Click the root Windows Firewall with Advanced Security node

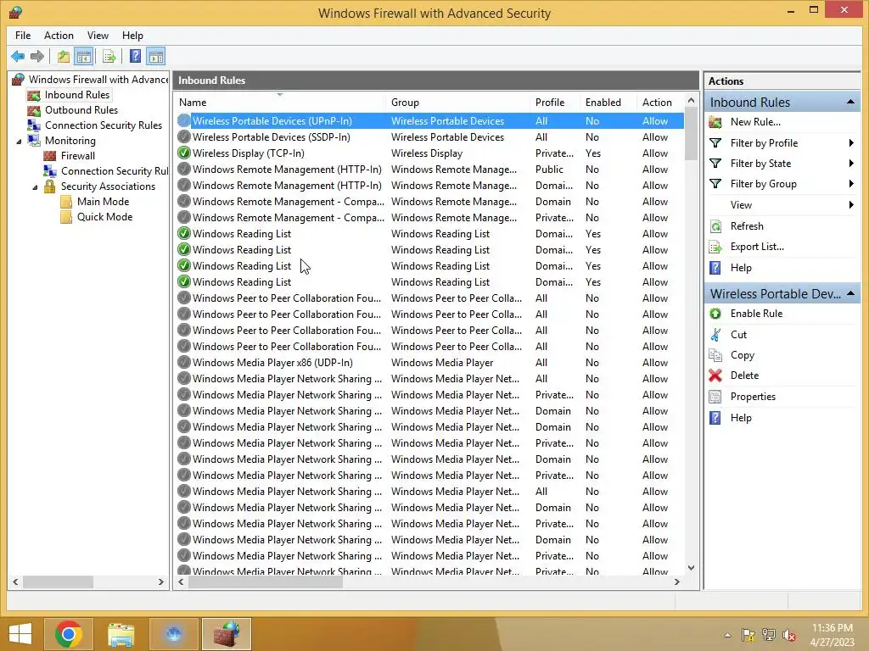coord(98,79)
